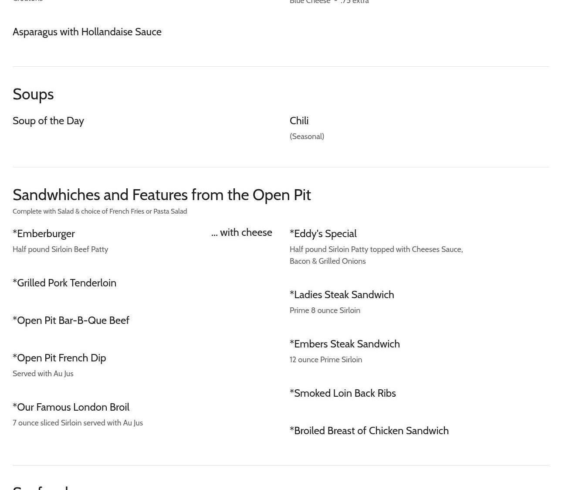
Task: Select the Grilled Pork Tenderloin item
Action: [64, 283]
